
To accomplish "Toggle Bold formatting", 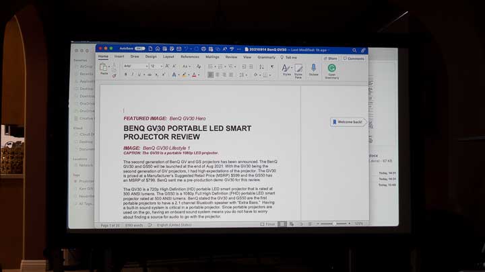I will pyautogui.click(x=125, y=75).
